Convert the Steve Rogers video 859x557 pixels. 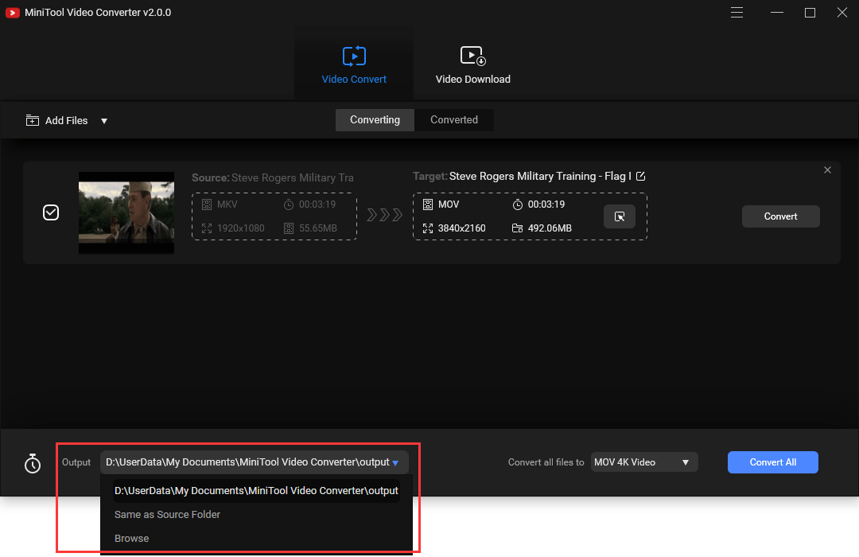point(781,216)
